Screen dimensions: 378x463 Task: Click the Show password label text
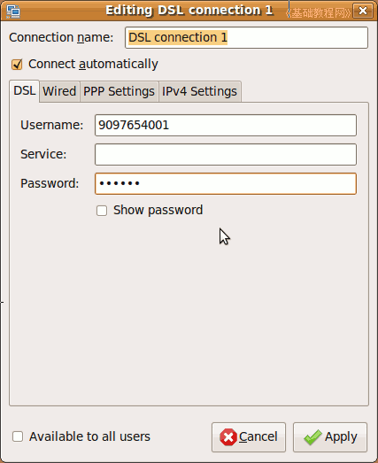click(x=158, y=210)
